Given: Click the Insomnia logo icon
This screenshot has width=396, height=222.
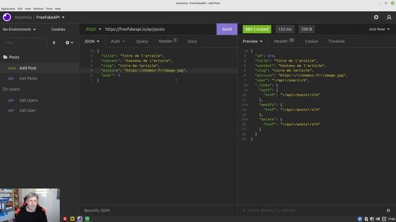Looking at the screenshot, I should pyautogui.click(x=7, y=17).
